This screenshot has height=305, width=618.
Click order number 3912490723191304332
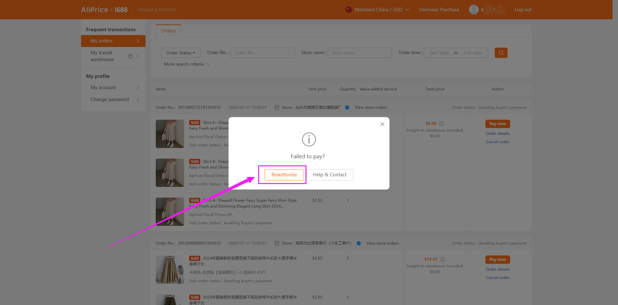199,107
